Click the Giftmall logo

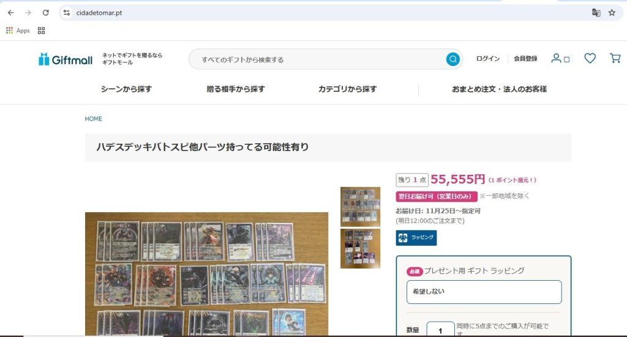(66, 59)
